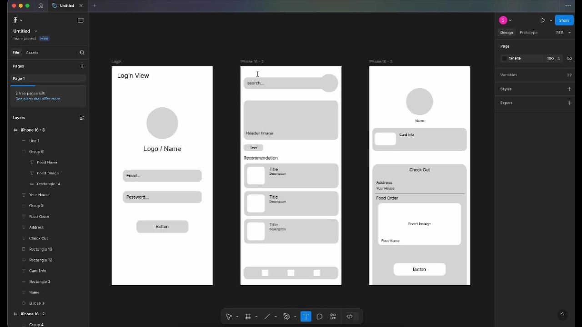Screen dimensions: 582x327
Task: Open the Actions tool in the toolbar
Action: pos(333,317)
